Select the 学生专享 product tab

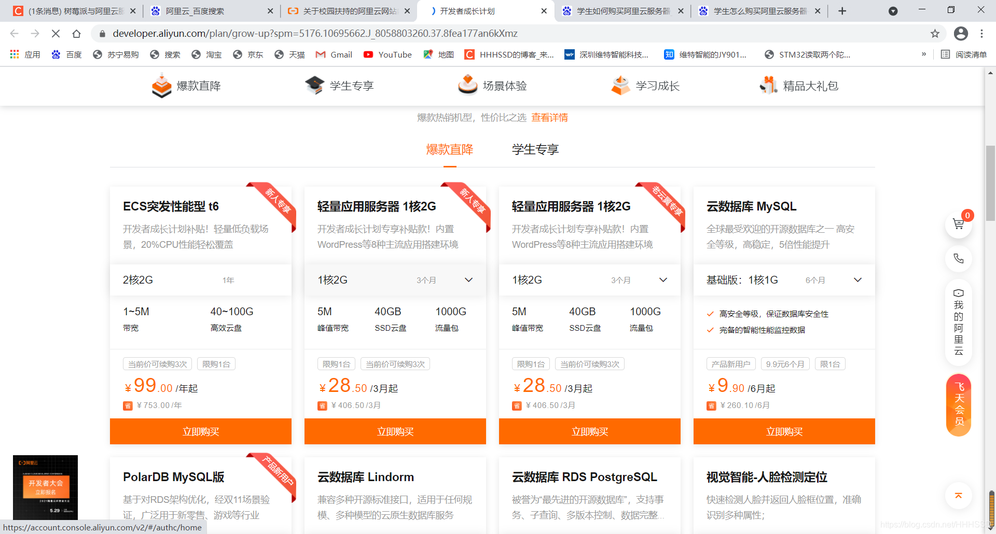(535, 150)
